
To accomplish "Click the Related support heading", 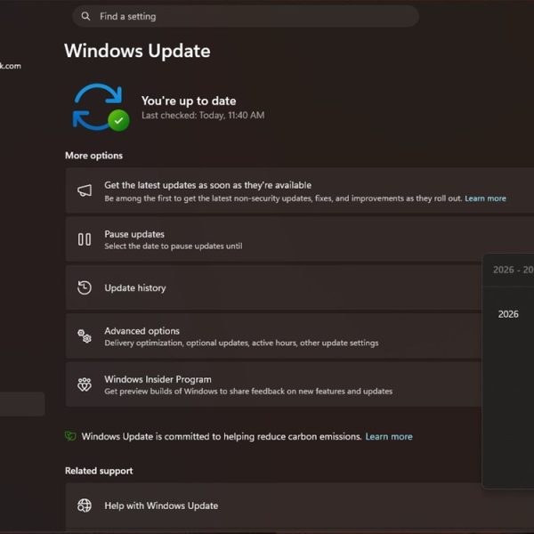I will pos(99,471).
